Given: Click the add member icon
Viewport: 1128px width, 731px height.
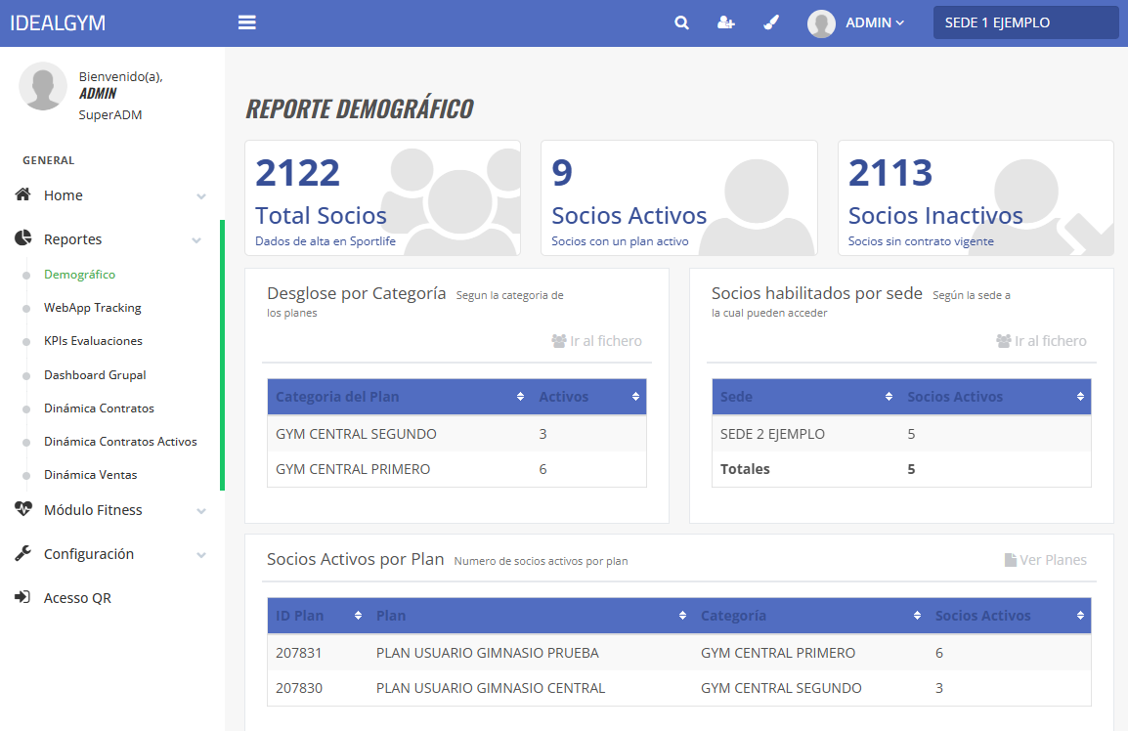Looking at the screenshot, I should click(726, 23).
